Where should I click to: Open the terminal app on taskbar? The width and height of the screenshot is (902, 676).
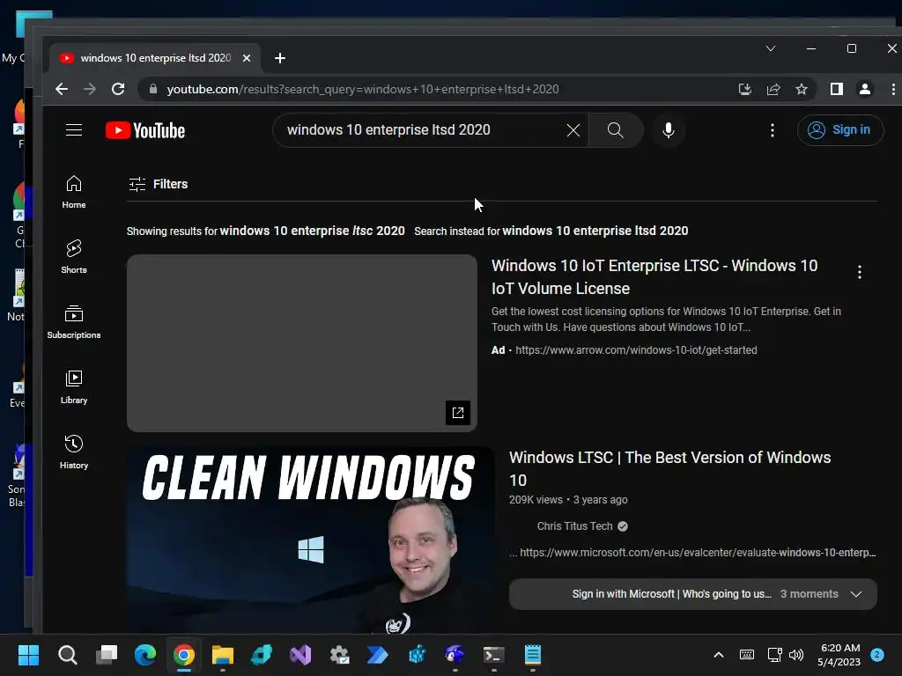(x=494, y=655)
